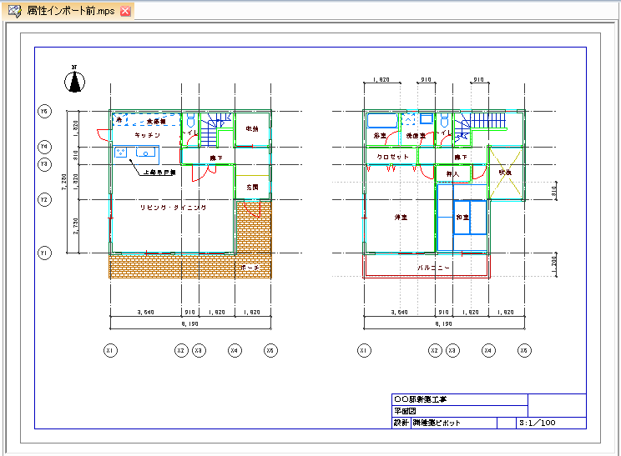Select the ポーチ label on the brick hatch
Viewport: 621px width, 456px height.
point(250,268)
